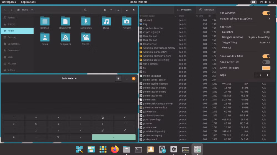277x155 pixels.
Task: Select Recent in Files sidebar
Action: 17,18
